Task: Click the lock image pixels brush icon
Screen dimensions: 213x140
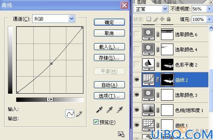Action: tap(156, 19)
